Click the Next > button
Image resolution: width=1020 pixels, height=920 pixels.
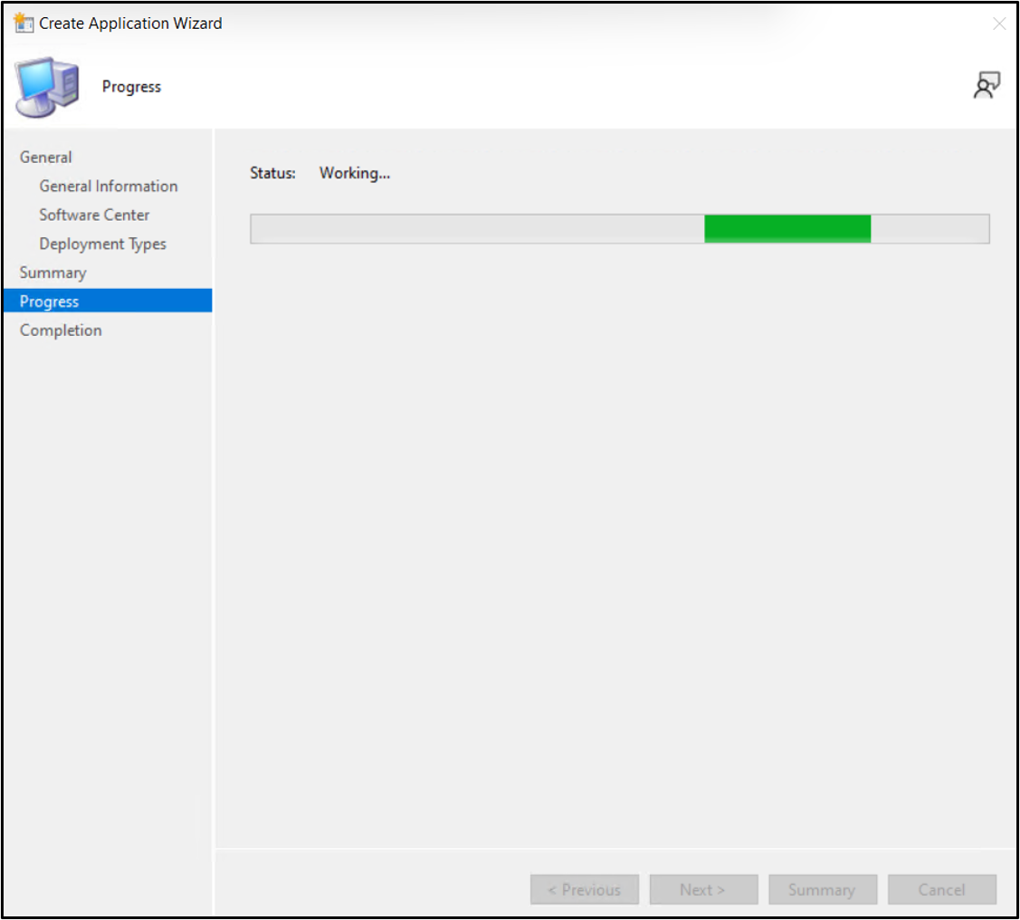pos(703,889)
